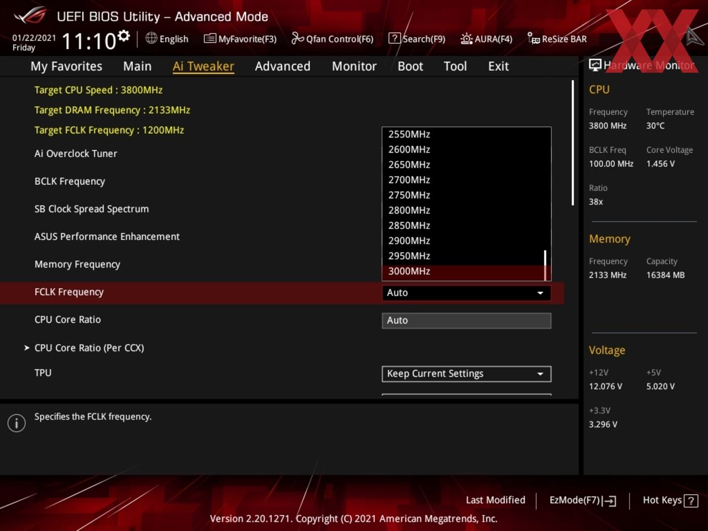Select the SB Clock Spread Spectrum row

point(92,209)
